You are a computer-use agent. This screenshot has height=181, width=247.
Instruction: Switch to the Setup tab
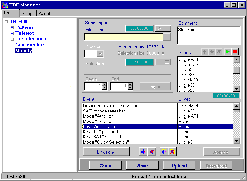click(x=27, y=13)
